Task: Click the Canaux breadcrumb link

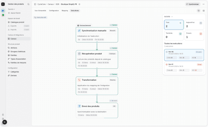Action: (x=51, y=4)
